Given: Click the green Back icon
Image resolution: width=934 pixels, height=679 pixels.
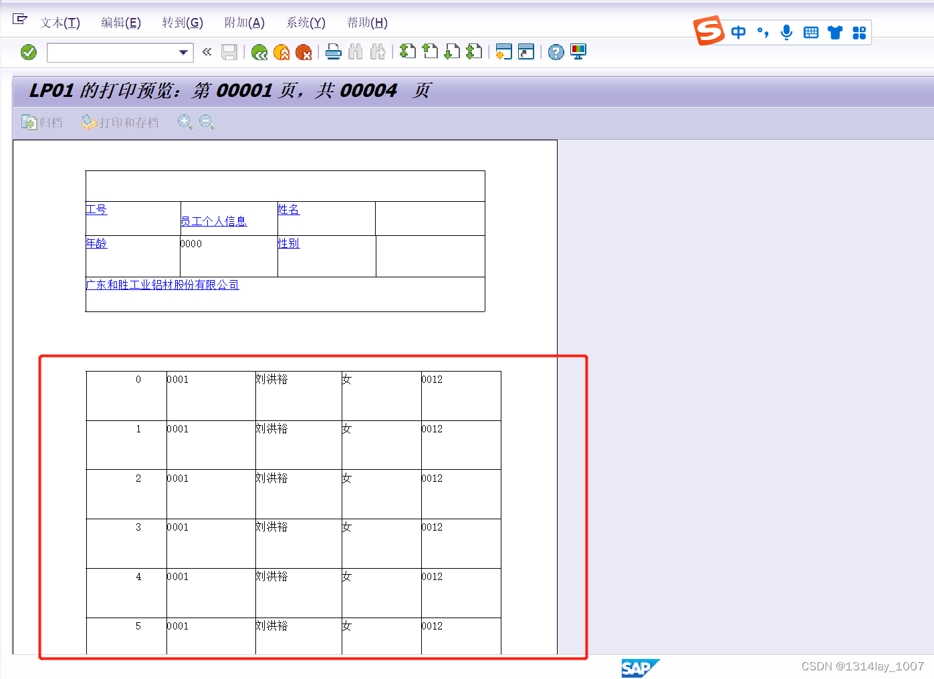Looking at the screenshot, I should point(259,52).
